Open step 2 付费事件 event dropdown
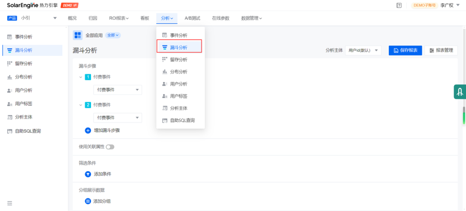 (x=118, y=118)
